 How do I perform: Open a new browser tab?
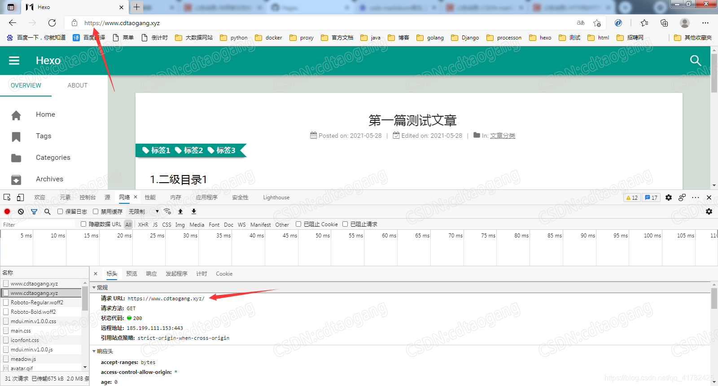[137, 7]
